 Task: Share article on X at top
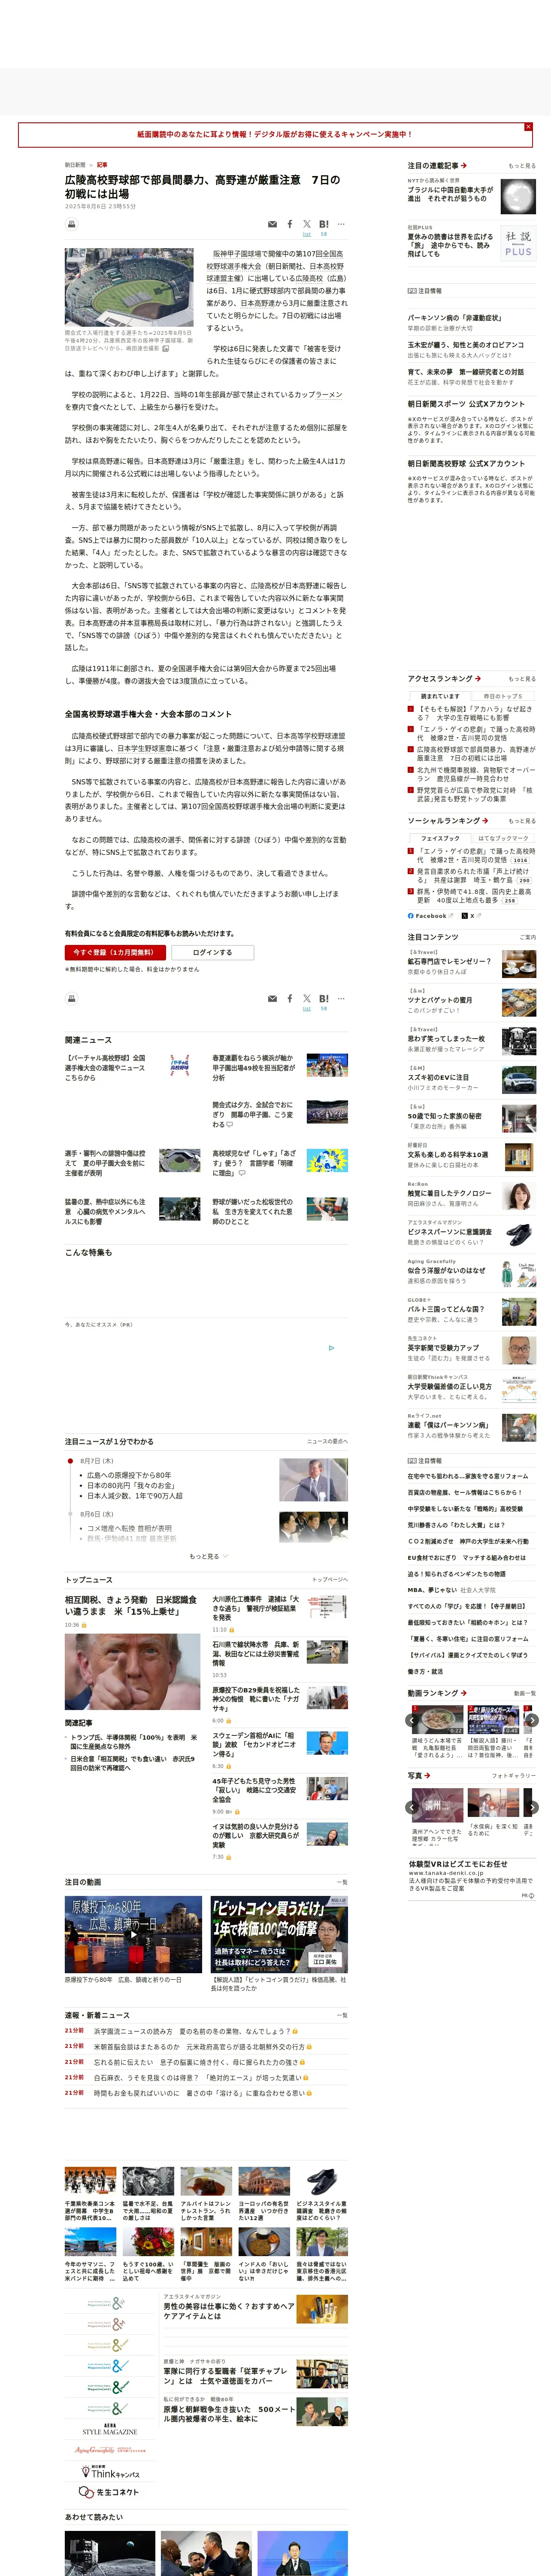pos(307,224)
